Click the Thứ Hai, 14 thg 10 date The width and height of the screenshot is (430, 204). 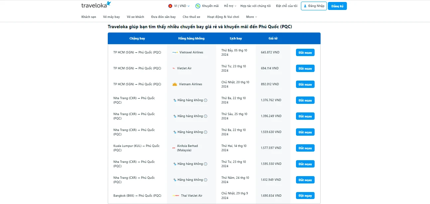[x=234, y=148]
